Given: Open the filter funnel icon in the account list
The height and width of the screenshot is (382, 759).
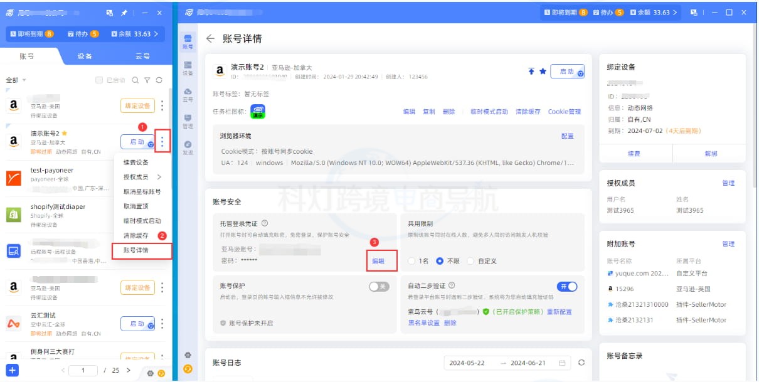Looking at the screenshot, I should [x=146, y=80].
